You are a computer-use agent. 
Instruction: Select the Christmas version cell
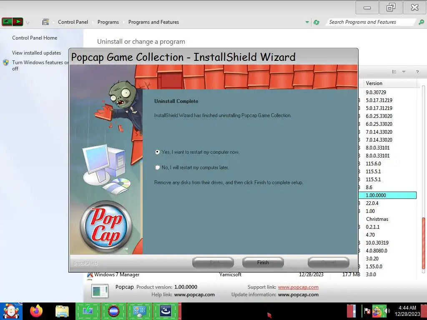tap(377, 219)
